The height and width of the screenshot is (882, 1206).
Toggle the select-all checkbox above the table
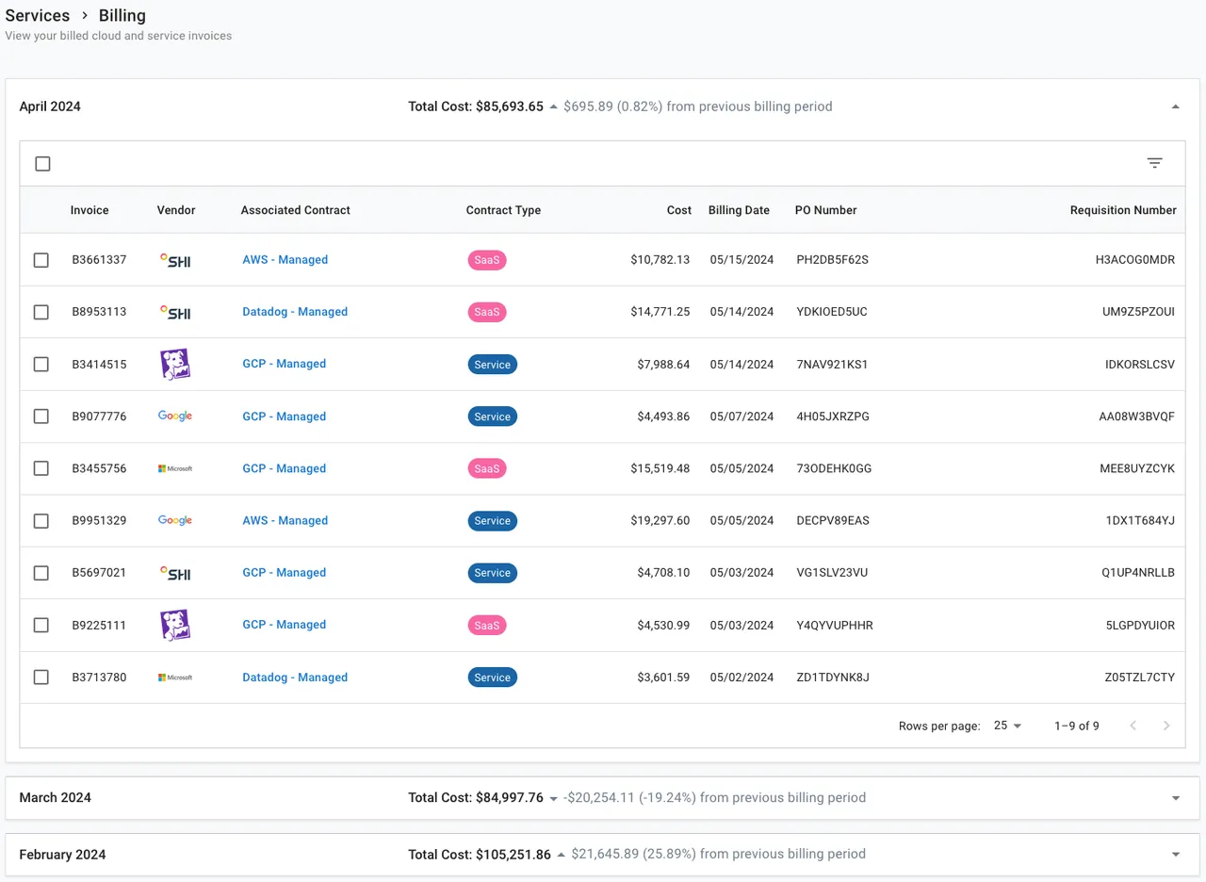tap(42, 164)
